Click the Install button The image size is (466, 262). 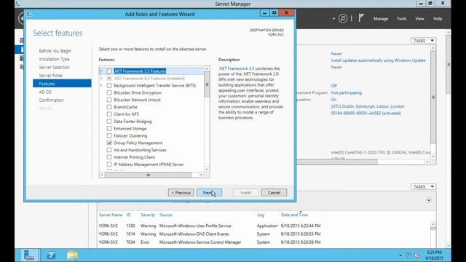245,192
